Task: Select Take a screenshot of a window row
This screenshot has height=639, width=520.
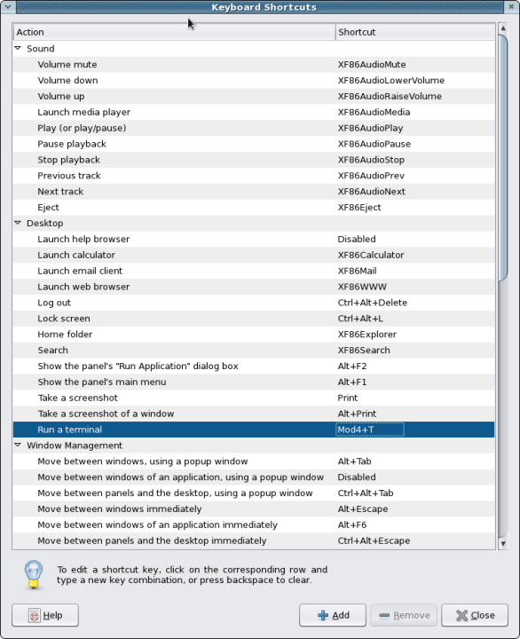Action: 254,414
